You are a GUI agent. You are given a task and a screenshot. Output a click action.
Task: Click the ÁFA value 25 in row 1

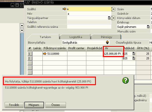coord(143,54)
